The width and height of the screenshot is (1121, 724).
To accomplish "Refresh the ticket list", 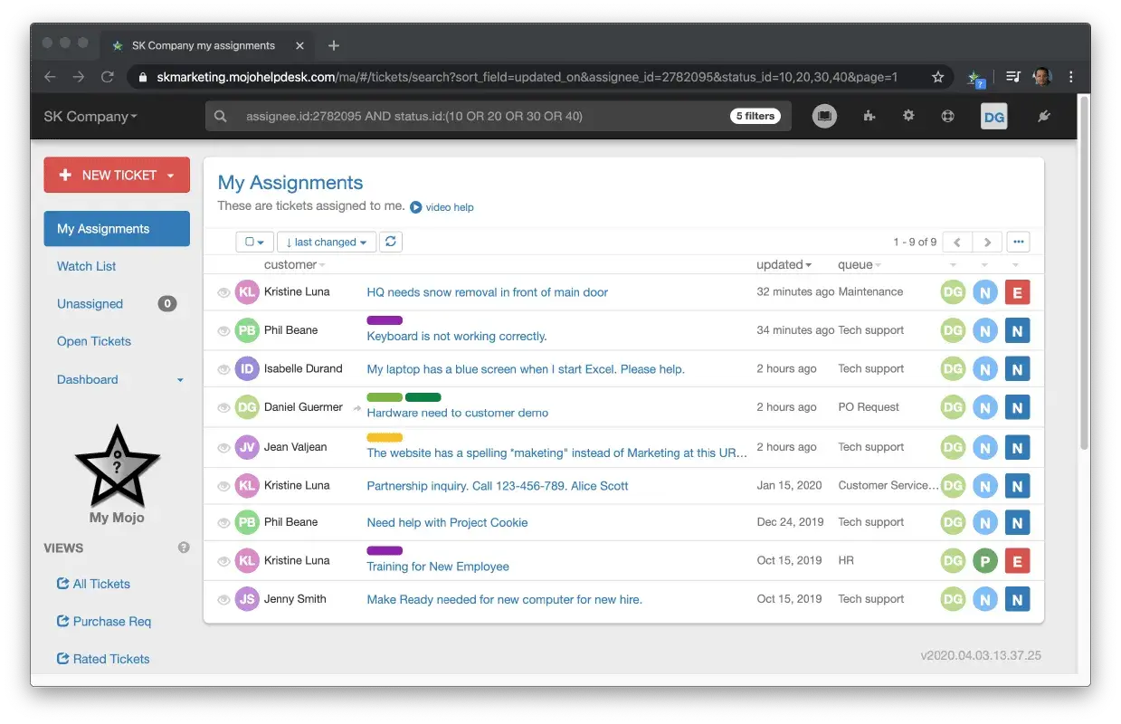I will click(x=390, y=242).
